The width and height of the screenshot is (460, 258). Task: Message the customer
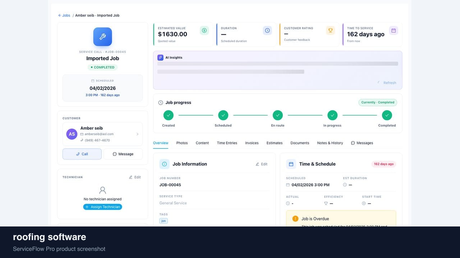point(123,154)
